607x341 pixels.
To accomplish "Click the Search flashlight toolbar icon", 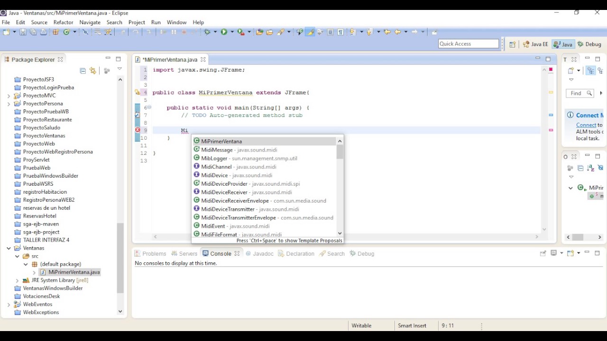I will pyautogui.click(x=281, y=32).
